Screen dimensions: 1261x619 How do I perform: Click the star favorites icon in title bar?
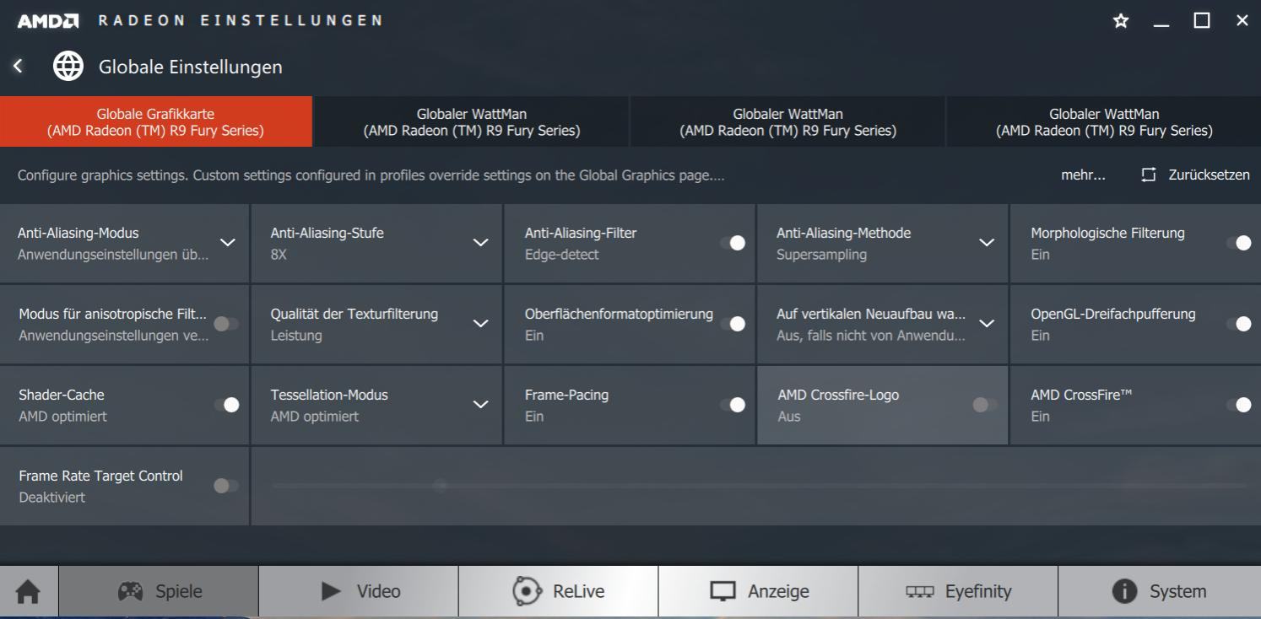click(1121, 20)
